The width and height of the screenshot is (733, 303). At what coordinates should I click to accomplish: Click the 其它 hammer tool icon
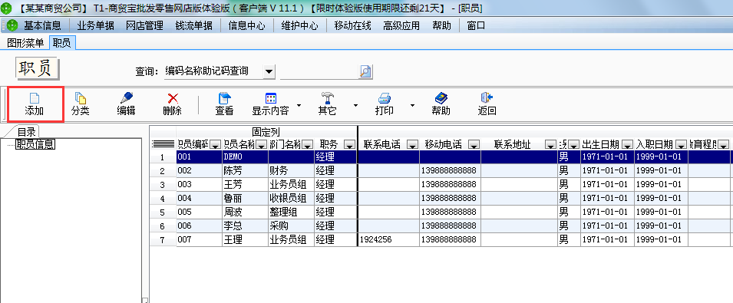pos(327,98)
